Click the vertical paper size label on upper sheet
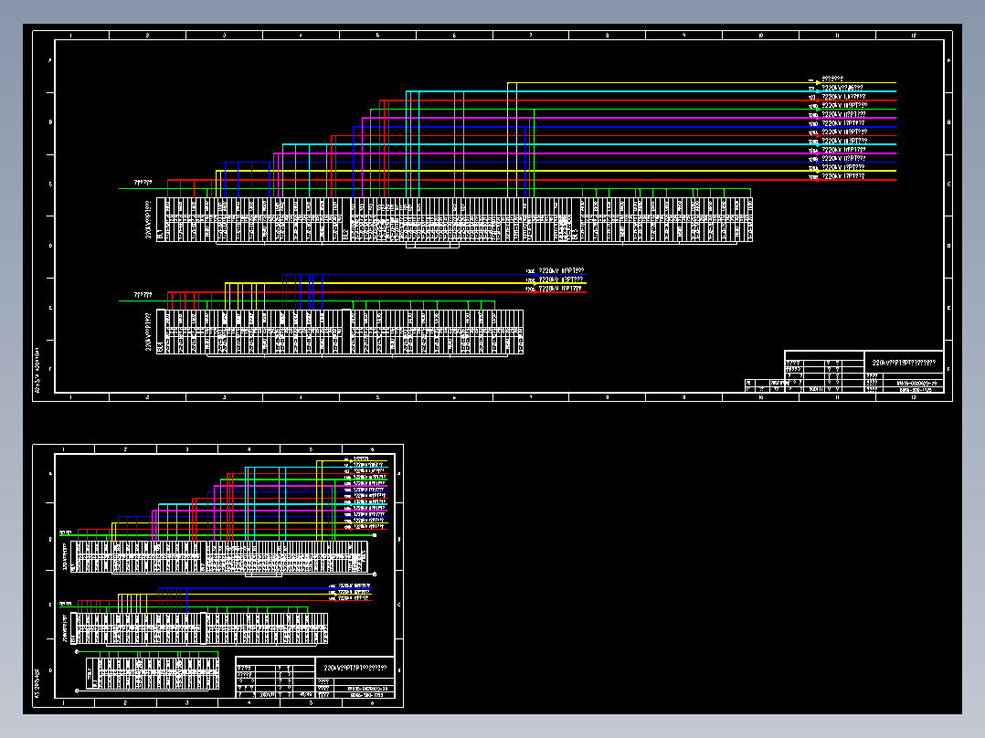The image size is (985, 738). (x=37, y=370)
